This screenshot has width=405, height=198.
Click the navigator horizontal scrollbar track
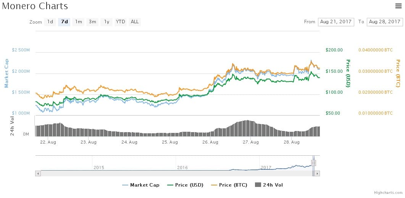(x=172, y=173)
